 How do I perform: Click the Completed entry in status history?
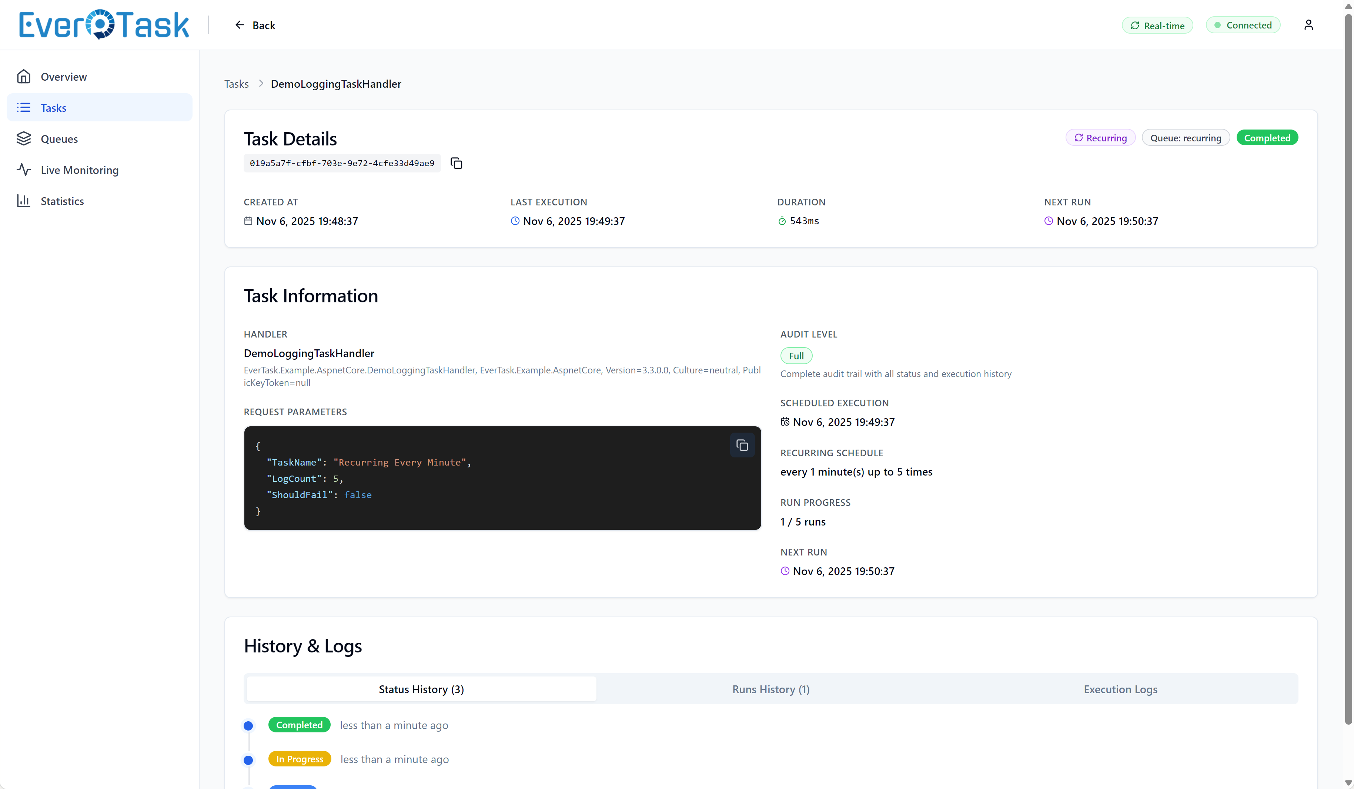click(x=299, y=725)
